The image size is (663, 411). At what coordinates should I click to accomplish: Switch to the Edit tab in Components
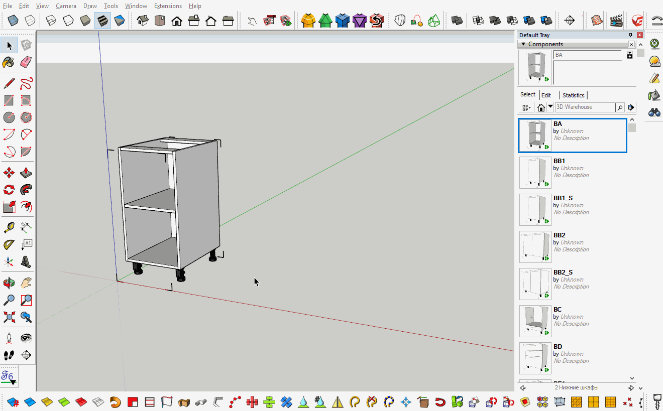tap(546, 94)
